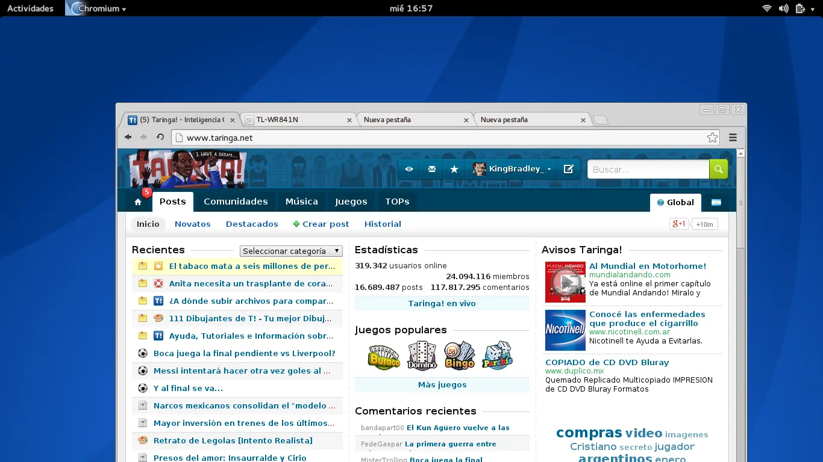Close the TL-WR841N tab
The image size is (823, 462).
coord(349,120)
